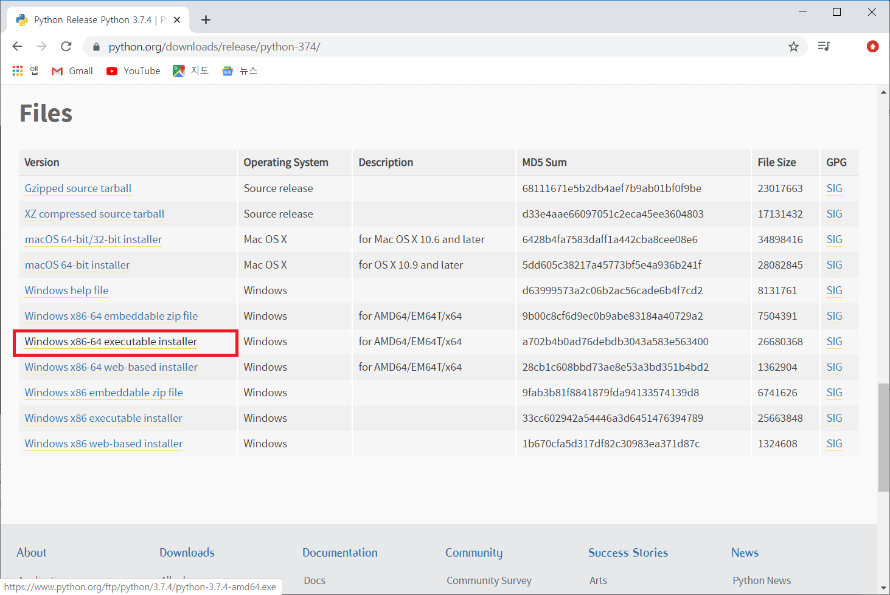Click the forward navigation arrow
This screenshot has width=890, height=595.
tap(41, 47)
